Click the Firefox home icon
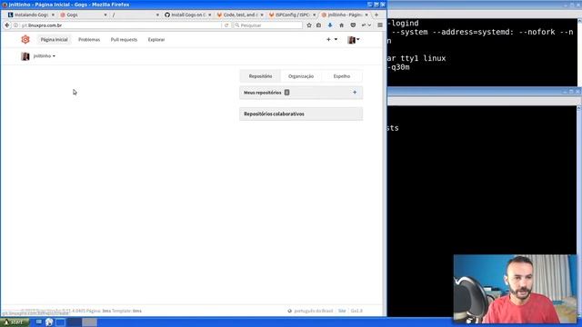Screen dimensions: 582x327 point(342,25)
